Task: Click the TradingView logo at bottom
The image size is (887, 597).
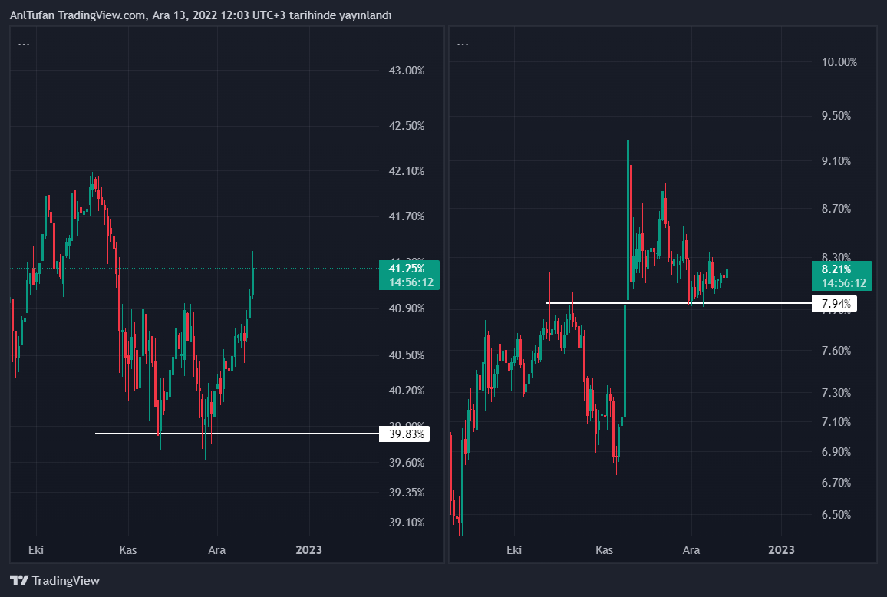Action: point(54,581)
